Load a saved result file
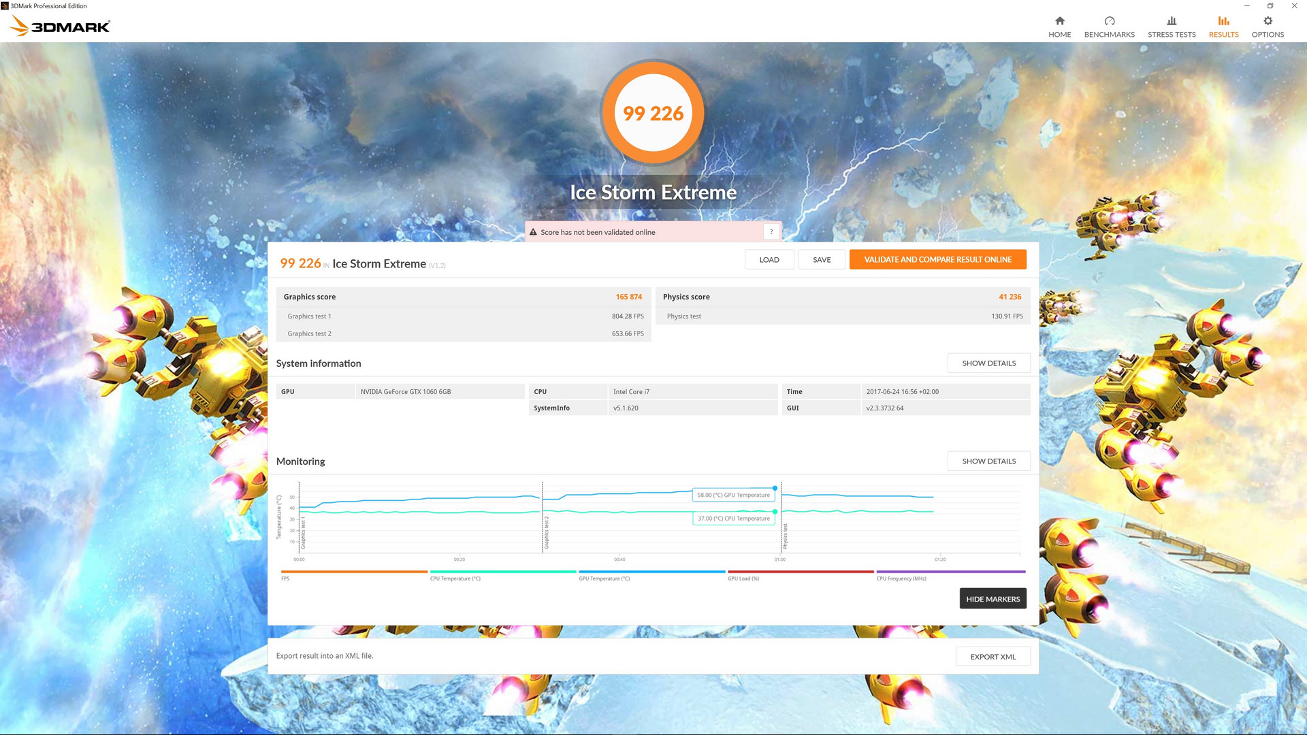Viewport: 1307px width, 735px height. [x=769, y=260]
